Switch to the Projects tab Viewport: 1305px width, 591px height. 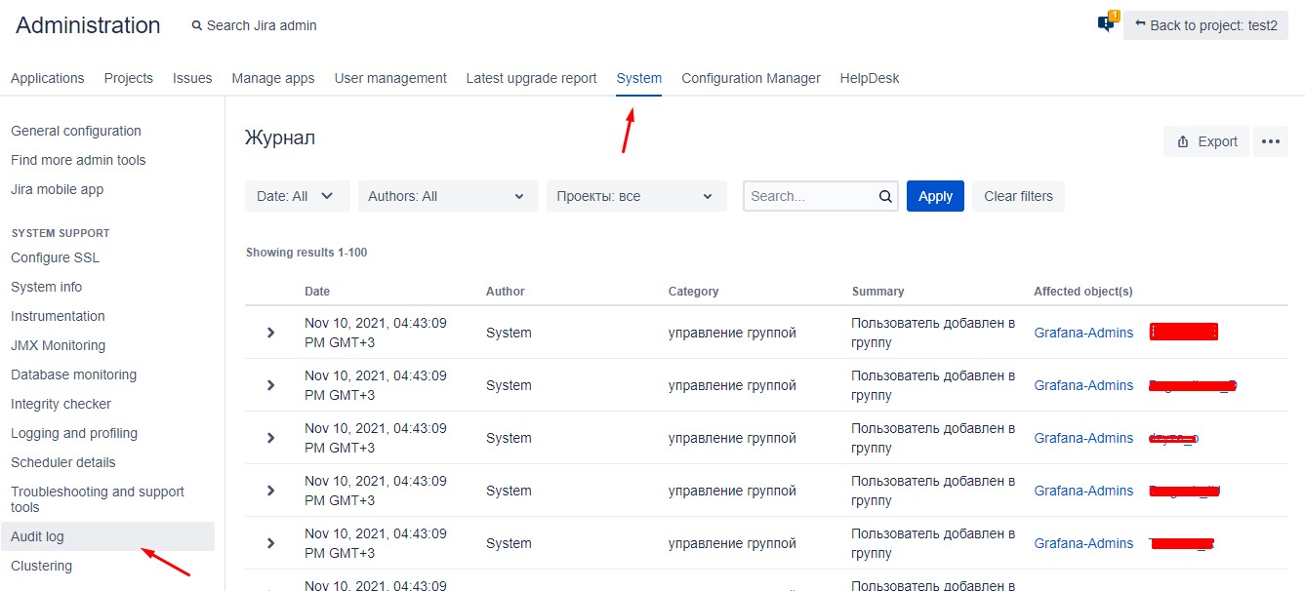point(129,78)
